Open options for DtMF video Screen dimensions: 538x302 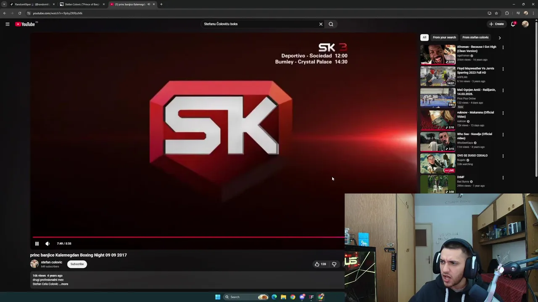(x=503, y=177)
